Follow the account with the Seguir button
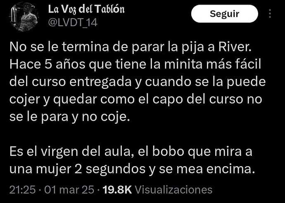Viewport: 285px width, 203px height. point(224,14)
